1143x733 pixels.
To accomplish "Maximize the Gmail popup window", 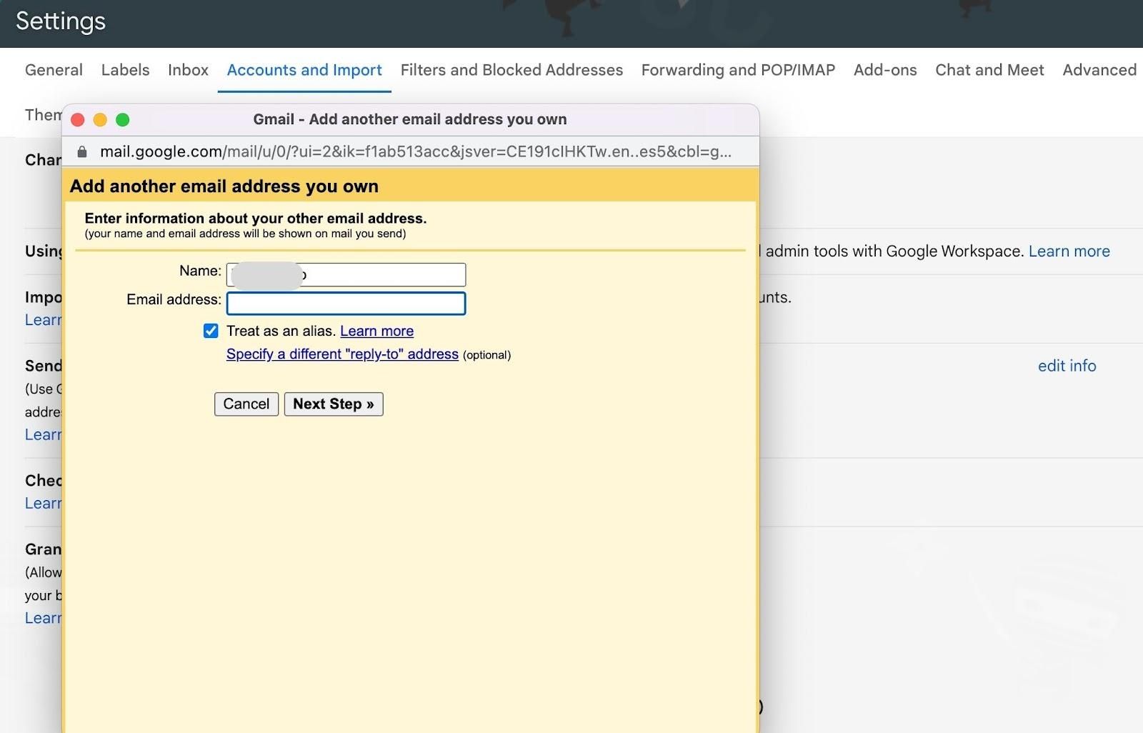I will pos(123,120).
